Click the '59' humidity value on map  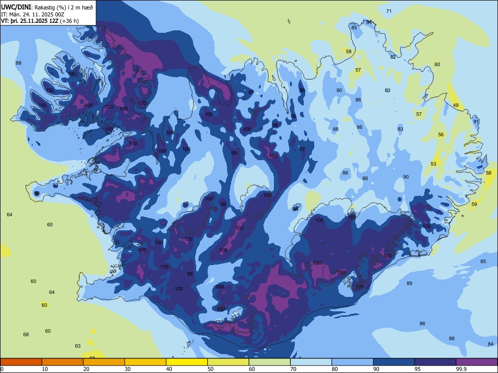pos(474,204)
